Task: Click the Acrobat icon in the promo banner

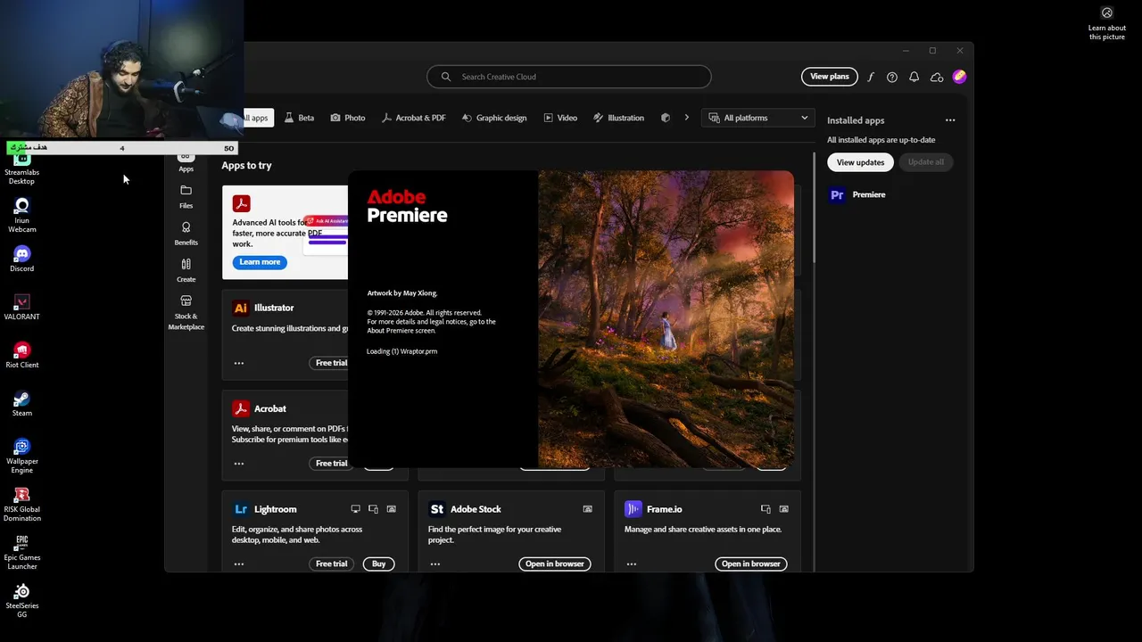Action: pyautogui.click(x=241, y=203)
